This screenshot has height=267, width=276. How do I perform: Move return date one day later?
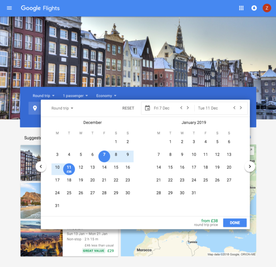click(241, 108)
